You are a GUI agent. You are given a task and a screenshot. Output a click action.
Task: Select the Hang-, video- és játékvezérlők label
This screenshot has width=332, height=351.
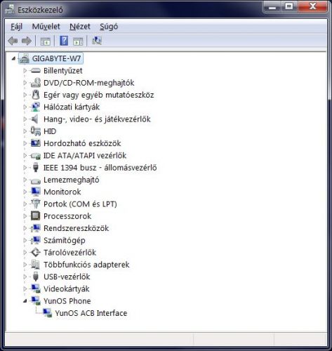coord(97,119)
